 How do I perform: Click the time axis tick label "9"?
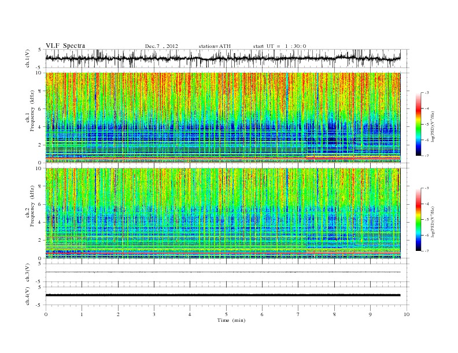point(370,314)
